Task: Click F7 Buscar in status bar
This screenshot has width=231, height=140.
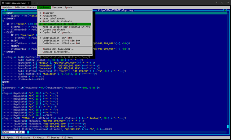Action: click(x=53, y=137)
